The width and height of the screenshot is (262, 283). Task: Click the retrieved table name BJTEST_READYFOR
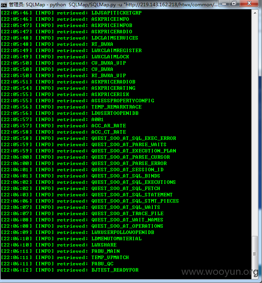(x=115, y=270)
